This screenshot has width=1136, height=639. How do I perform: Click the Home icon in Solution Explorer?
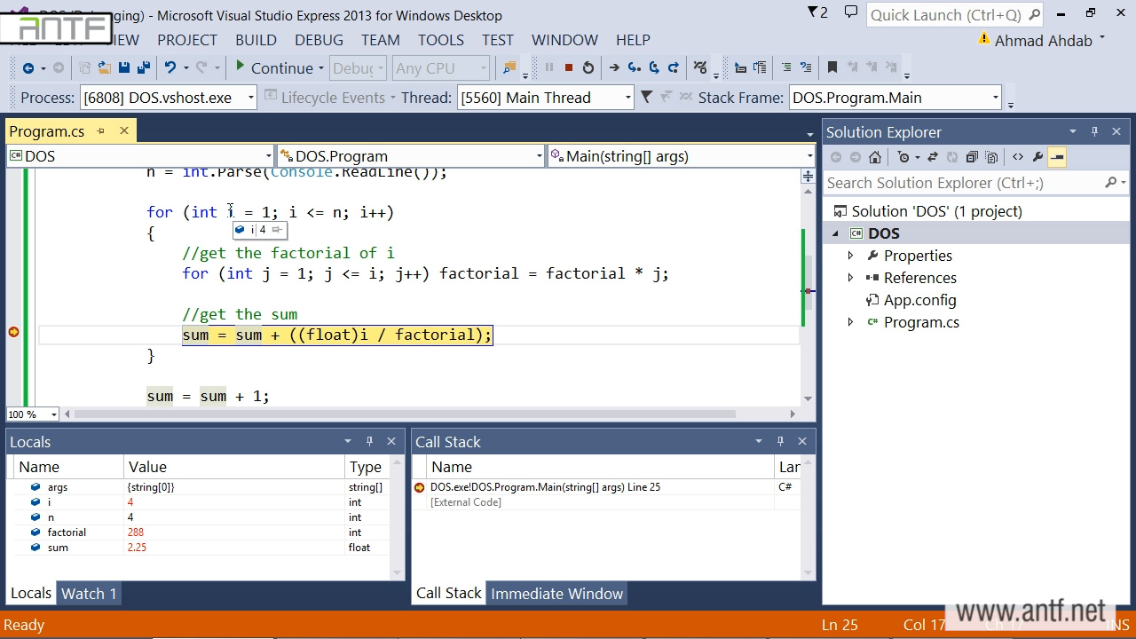coord(875,157)
